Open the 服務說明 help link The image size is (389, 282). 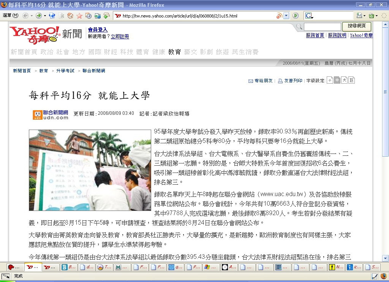[337, 35]
